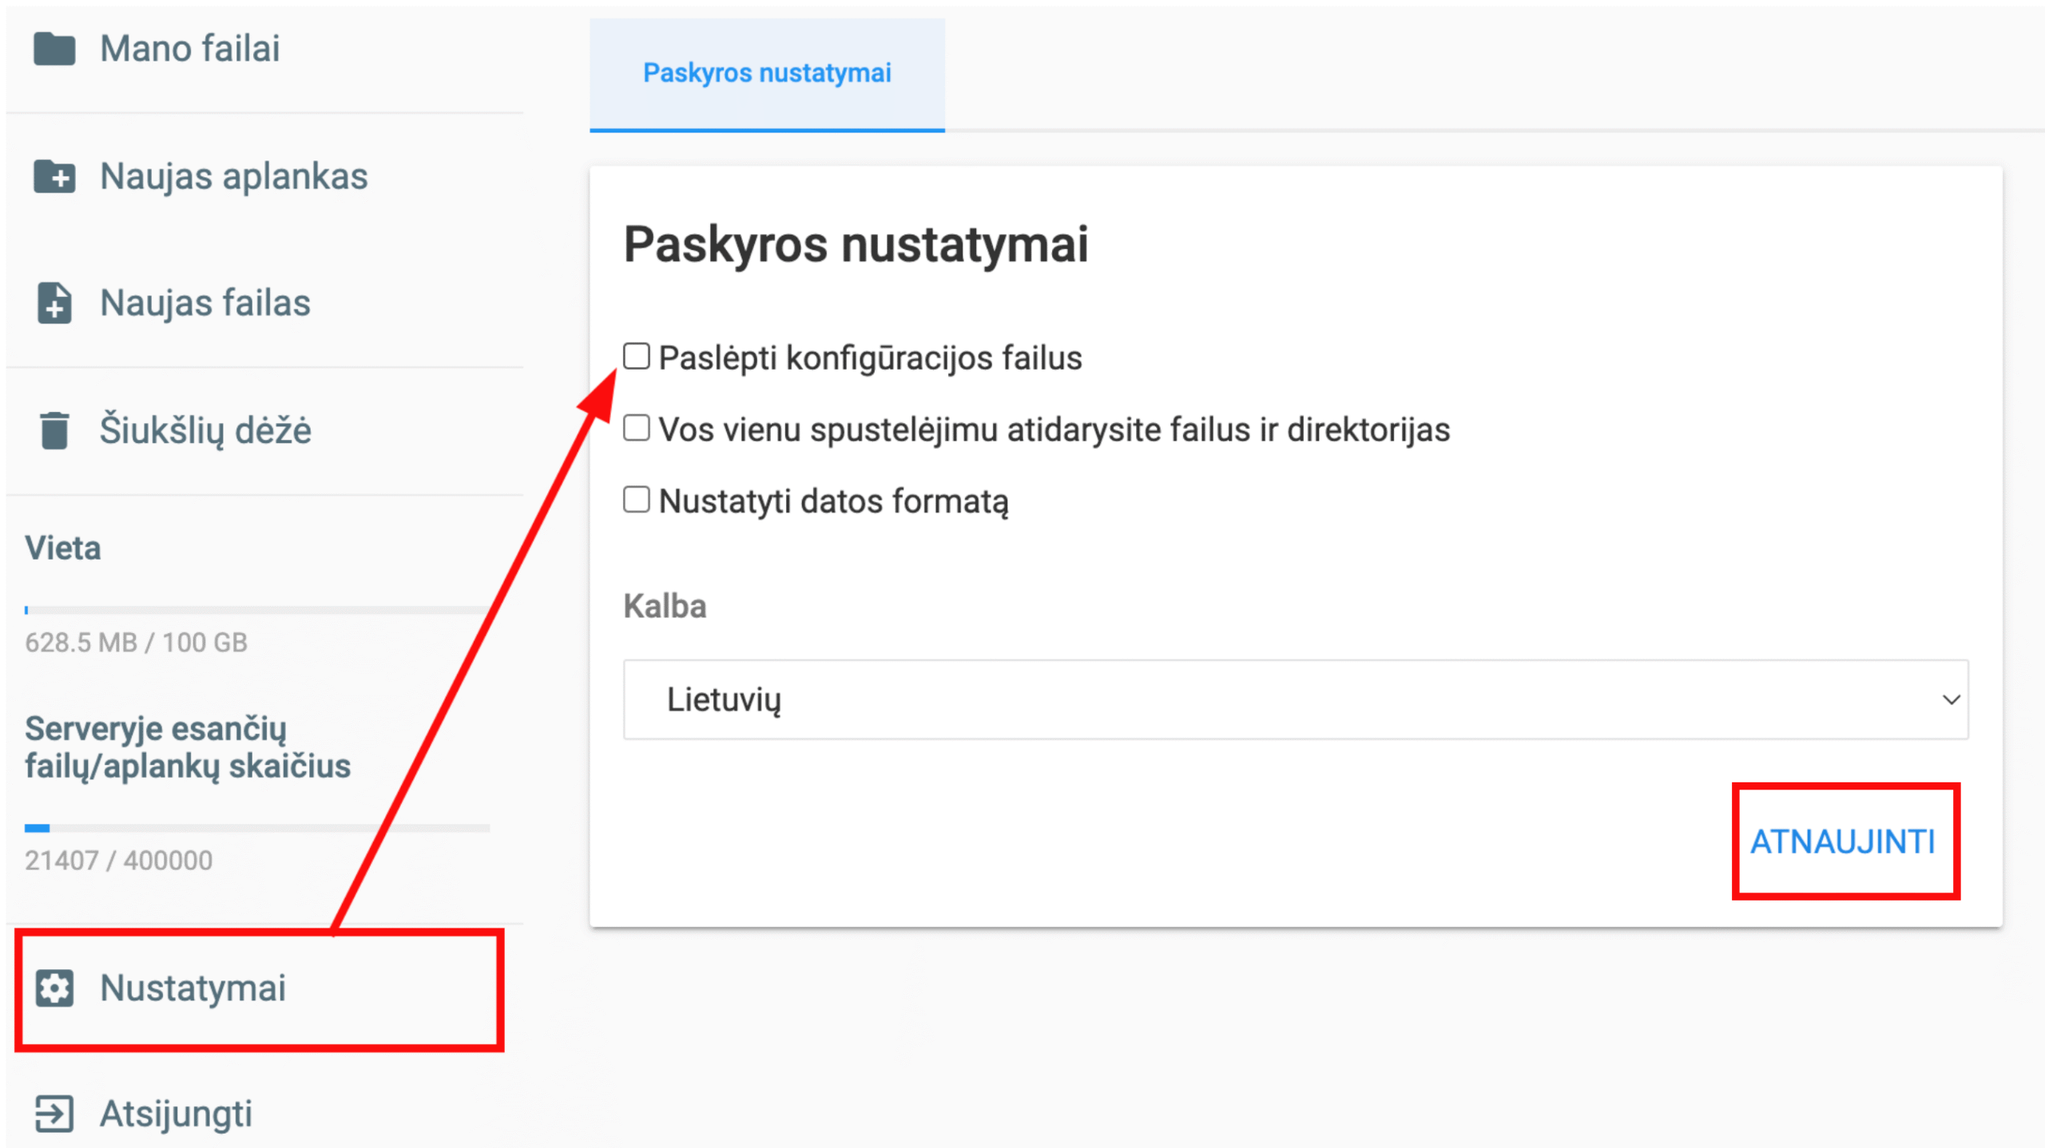Click the document icon beside Naujas failas
Viewport: 2045px width, 1148px height.
(54, 303)
